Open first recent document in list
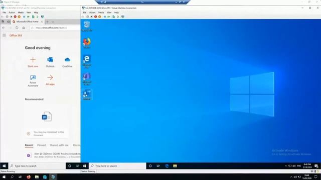 click(x=53, y=155)
